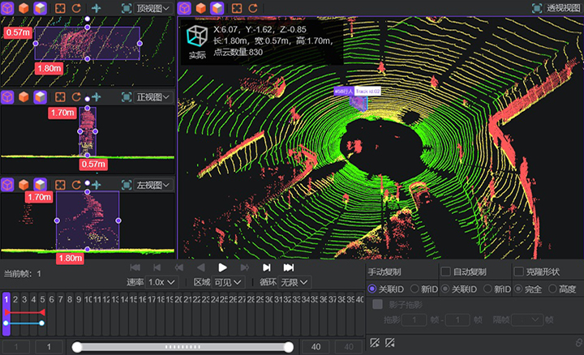The height and width of the screenshot is (355, 584).
Task: Enable the 自动复制 checkbox
Action: coord(445,272)
